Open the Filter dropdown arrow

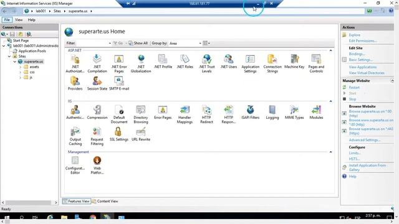(110, 44)
